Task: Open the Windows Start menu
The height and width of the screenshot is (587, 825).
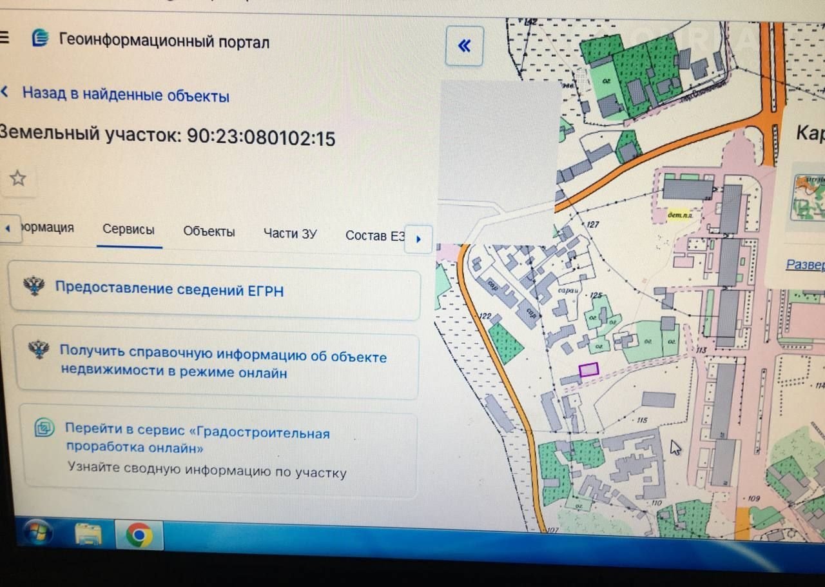Action: tap(37, 533)
